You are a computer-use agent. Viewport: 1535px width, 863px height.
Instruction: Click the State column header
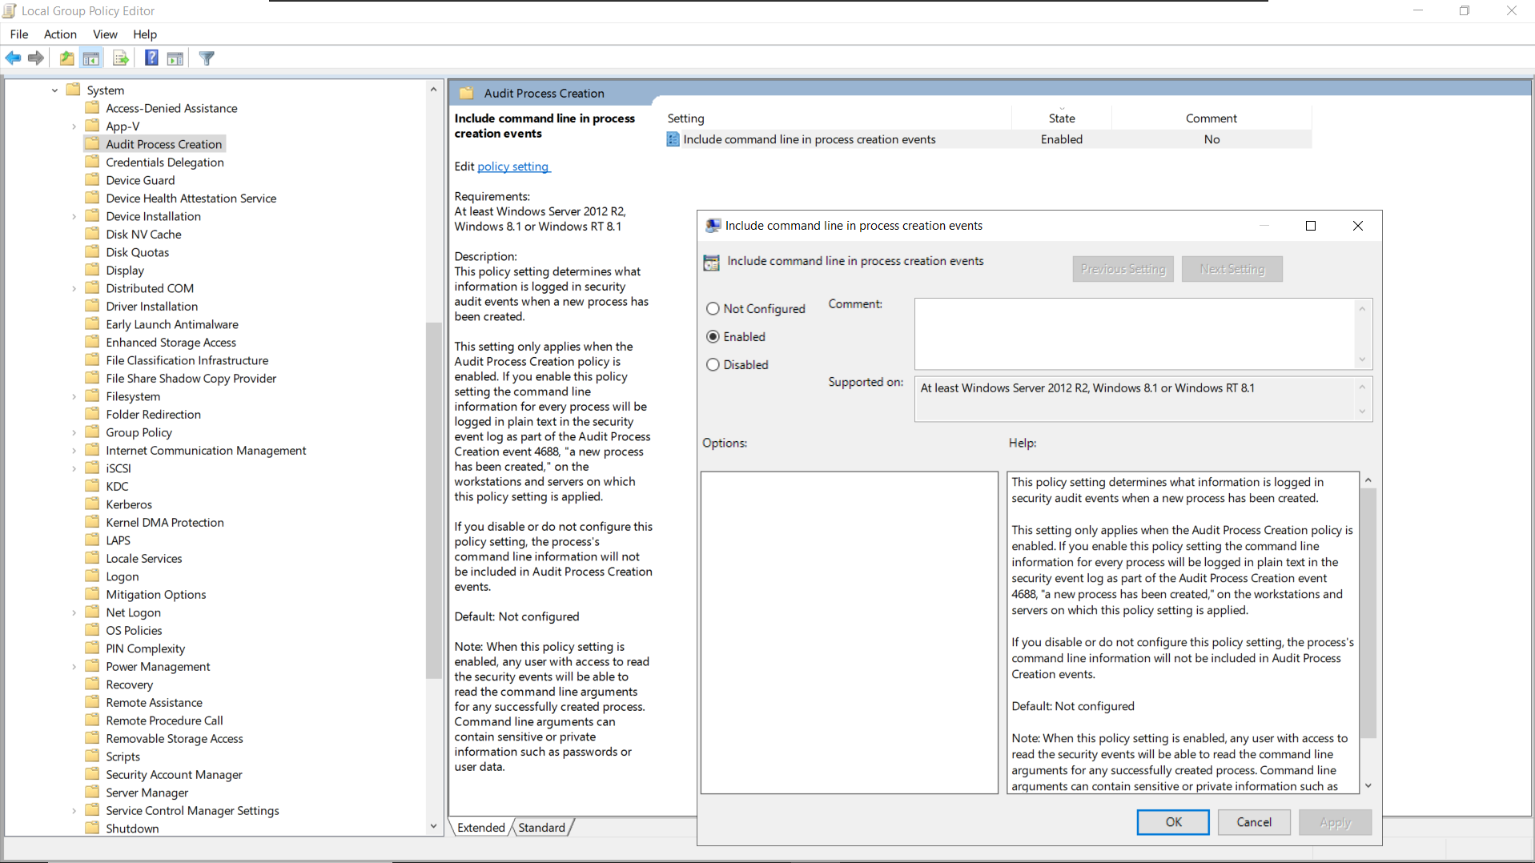coord(1062,118)
